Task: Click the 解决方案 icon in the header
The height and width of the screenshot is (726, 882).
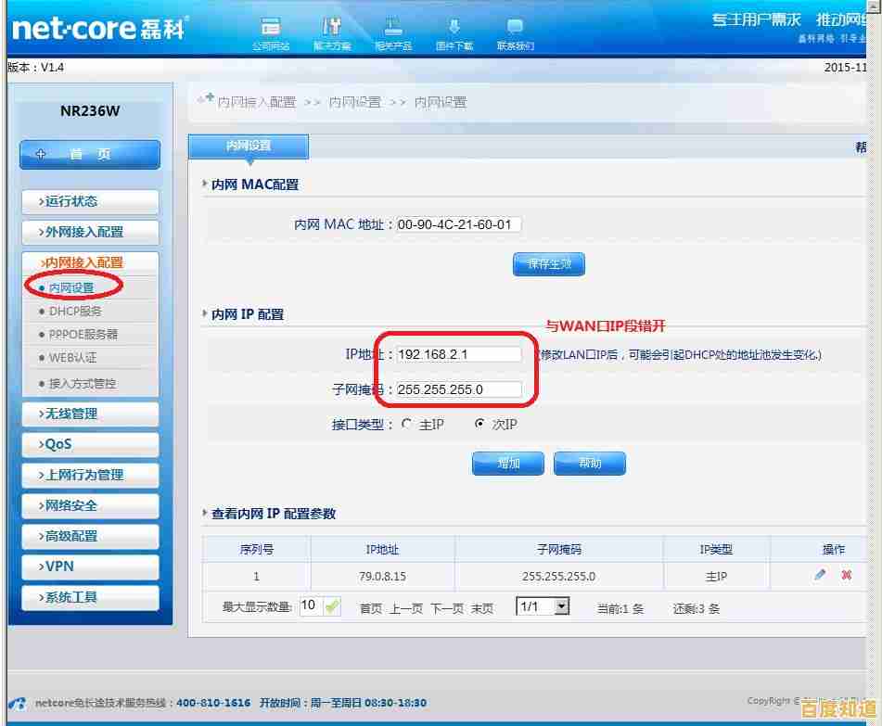Action: pyautogui.click(x=332, y=29)
